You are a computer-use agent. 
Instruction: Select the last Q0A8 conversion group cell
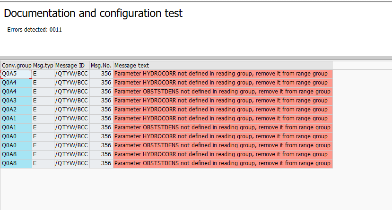point(16,164)
